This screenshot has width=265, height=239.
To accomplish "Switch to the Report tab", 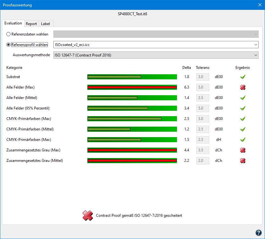I will click(31, 24).
